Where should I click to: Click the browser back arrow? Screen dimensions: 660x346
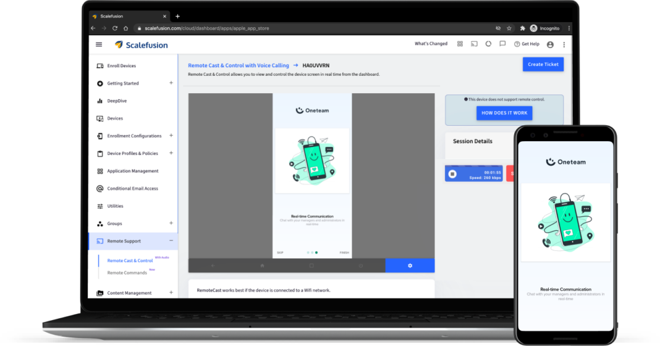pos(93,28)
